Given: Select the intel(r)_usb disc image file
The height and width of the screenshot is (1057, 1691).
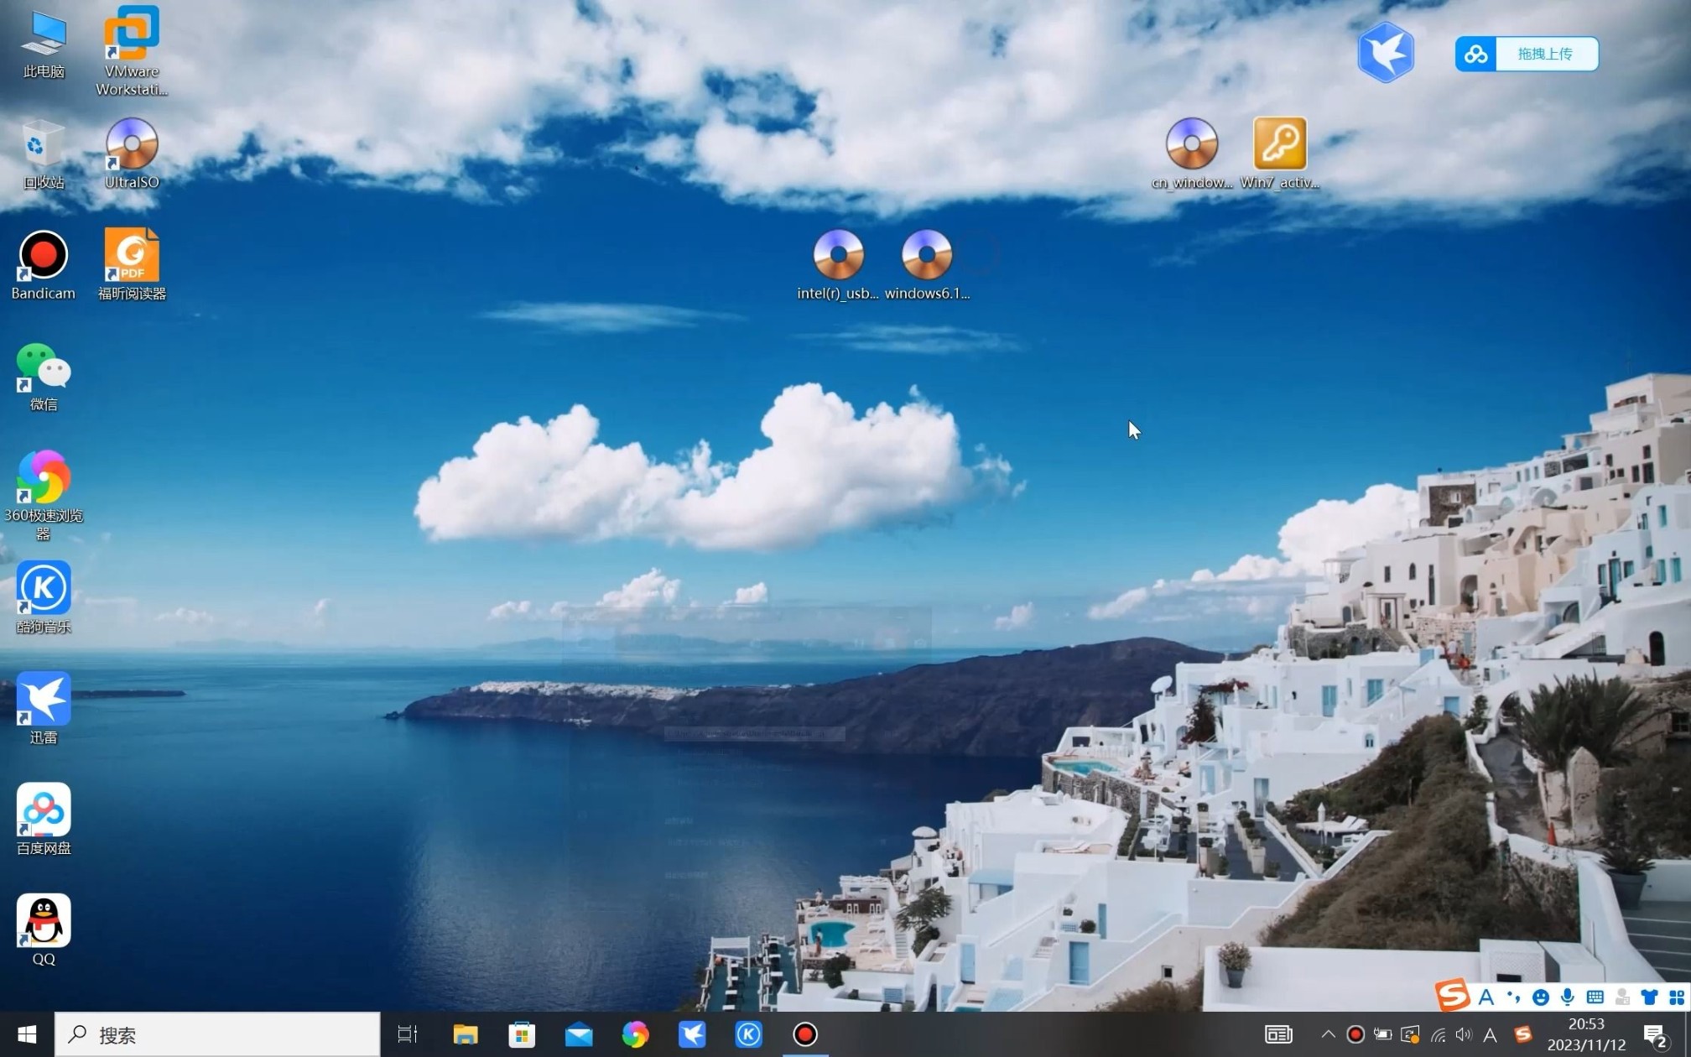Looking at the screenshot, I should 838,256.
